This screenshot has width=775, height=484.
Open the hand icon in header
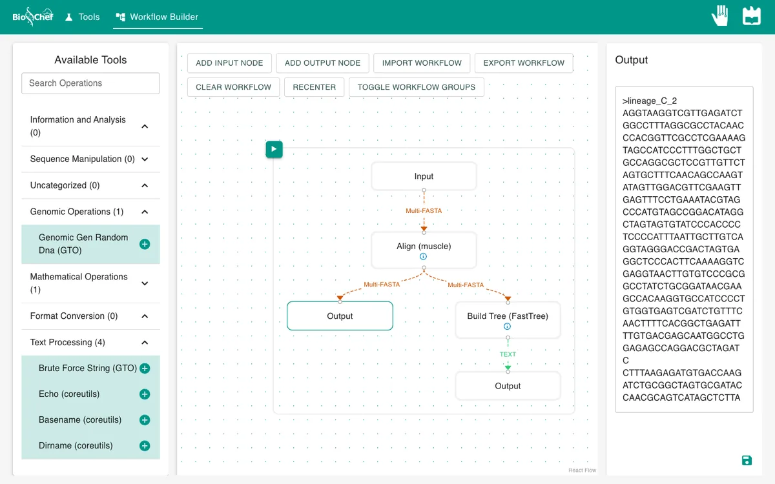click(720, 15)
